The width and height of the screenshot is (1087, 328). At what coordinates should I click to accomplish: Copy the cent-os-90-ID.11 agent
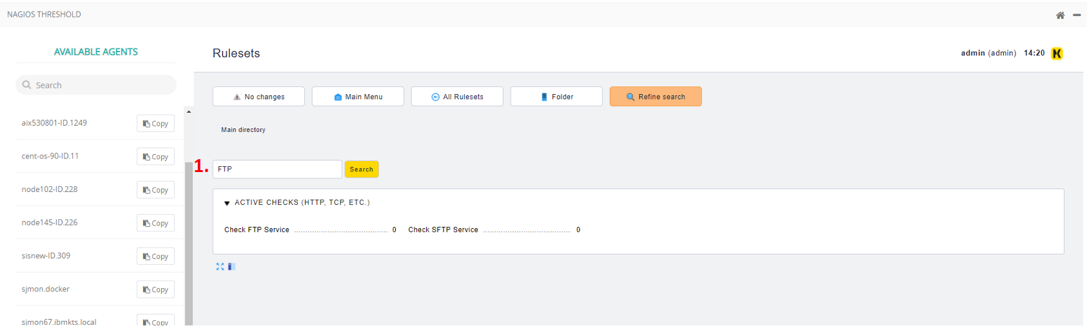pyautogui.click(x=155, y=157)
